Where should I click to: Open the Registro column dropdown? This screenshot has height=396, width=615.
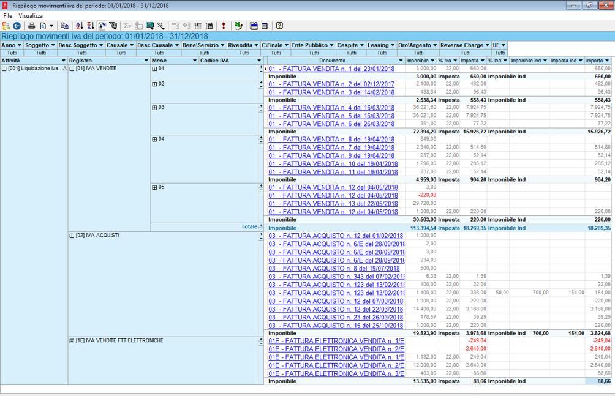point(146,61)
